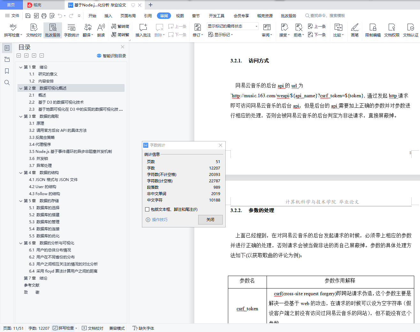Click print preview icon in quick toolbar
Image resolution: width=420 pixels, height=332 pixels.
[52, 16]
